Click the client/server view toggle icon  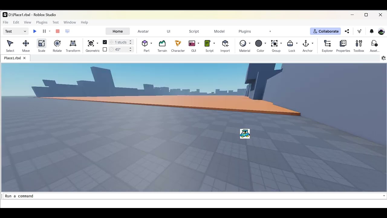pyautogui.click(x=67, y=31)
